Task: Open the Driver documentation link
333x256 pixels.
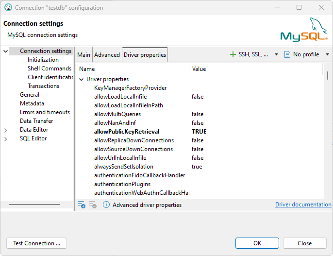Action: 303,205
